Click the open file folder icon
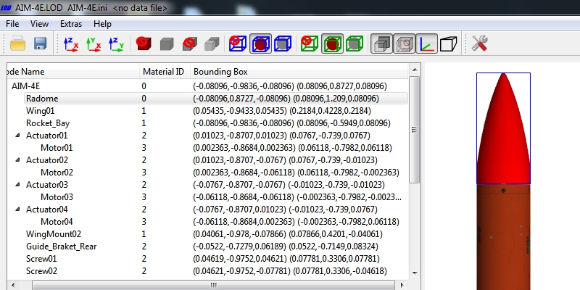The height and width of the screenshot is (290, 580). 17,43
